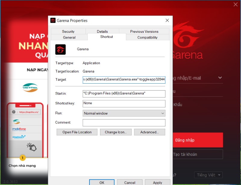Click the Viettel logo in the launcher

pyautogui.click(x=30, y=88)
